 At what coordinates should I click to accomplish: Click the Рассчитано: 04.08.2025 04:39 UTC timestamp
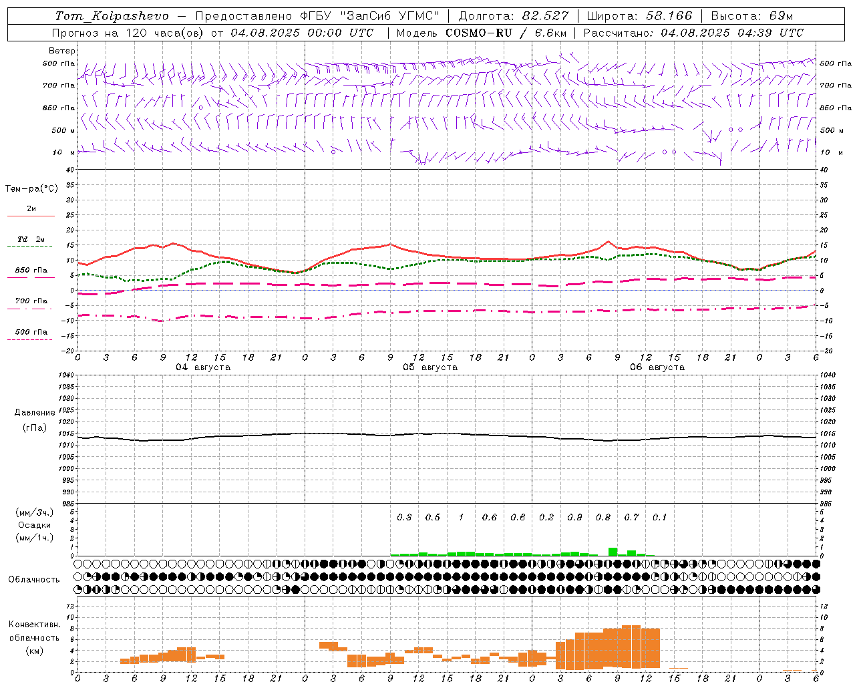pyautogui.click(x=693, y=33)
